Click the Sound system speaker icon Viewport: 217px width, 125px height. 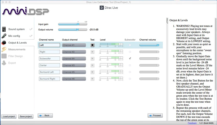(4, 29)
